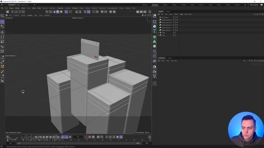Add a Cube primitive from the palette
The width and height of the screenshot is (264, 148).
[154, 26]
